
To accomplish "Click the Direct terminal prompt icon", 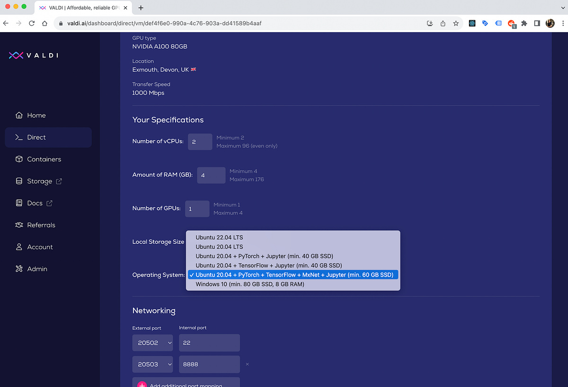I will pos(19,137).
